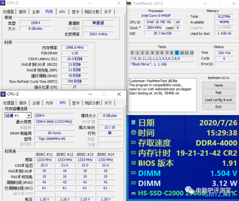Click the memory icon beside 存取速度
239x201 pixels.
coord(133,143)
